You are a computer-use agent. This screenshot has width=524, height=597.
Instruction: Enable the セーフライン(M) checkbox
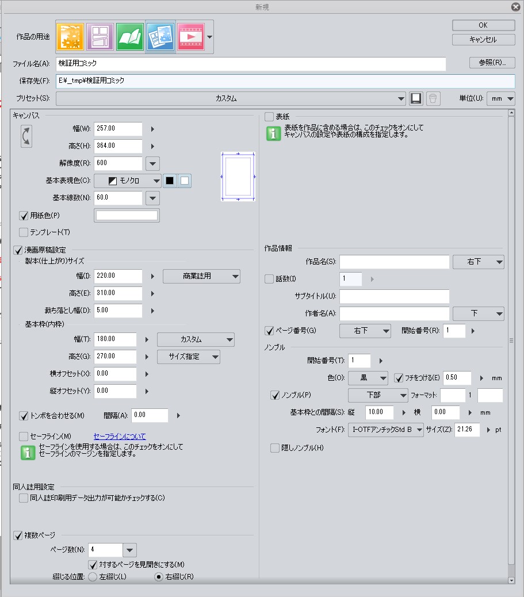[x=24, y=437]
